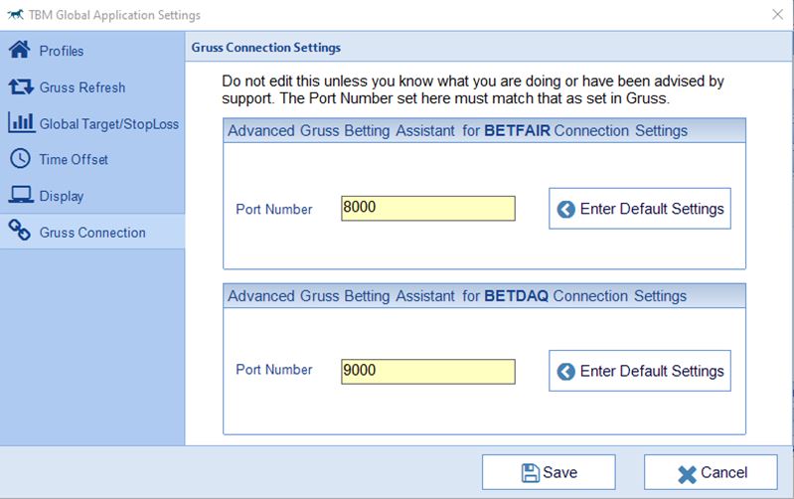Click the clock icon for Time Offset
Screen dimensions: 794x499
pyautogui.click(x=20, y=159)
